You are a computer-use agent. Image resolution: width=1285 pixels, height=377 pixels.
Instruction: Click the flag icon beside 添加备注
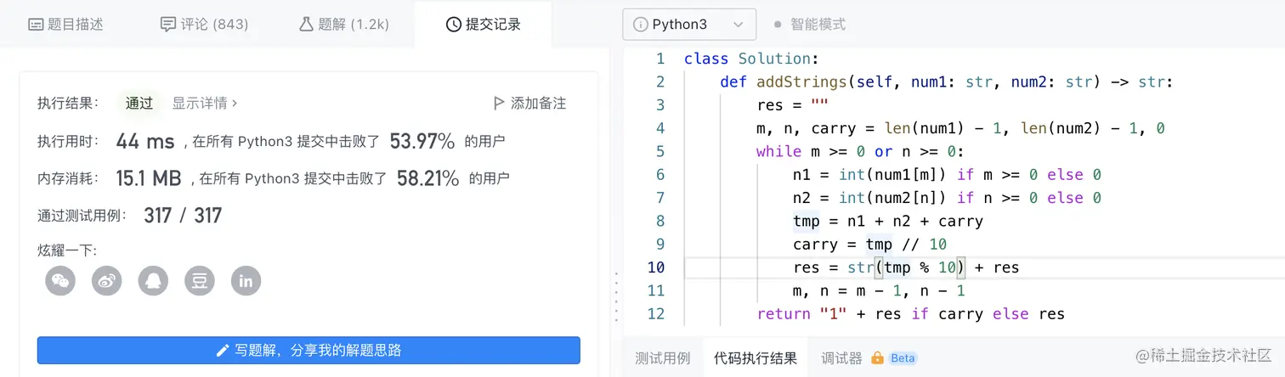click(499, 103)
